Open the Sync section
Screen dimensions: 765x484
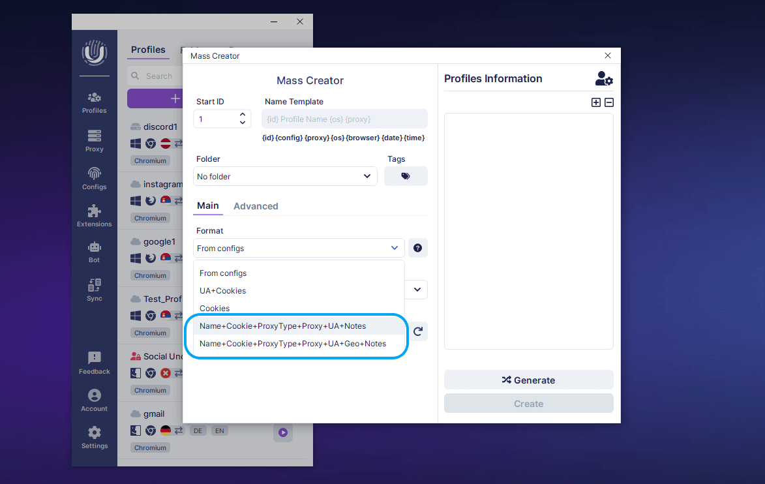point(95,290)
